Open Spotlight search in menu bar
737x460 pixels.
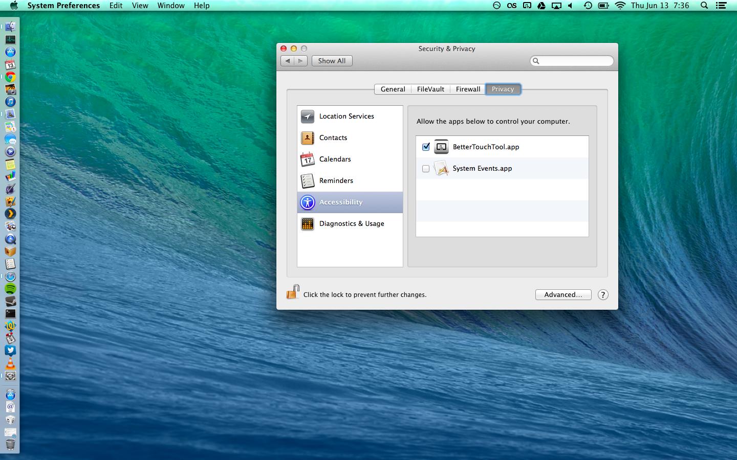pos(704,6)
